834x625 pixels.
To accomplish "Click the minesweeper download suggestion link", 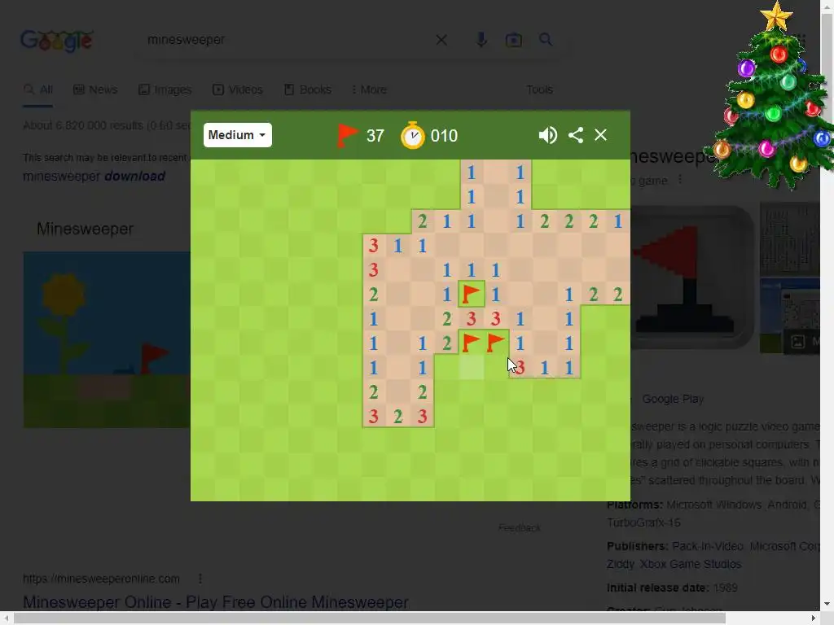I will coord(94,176).
